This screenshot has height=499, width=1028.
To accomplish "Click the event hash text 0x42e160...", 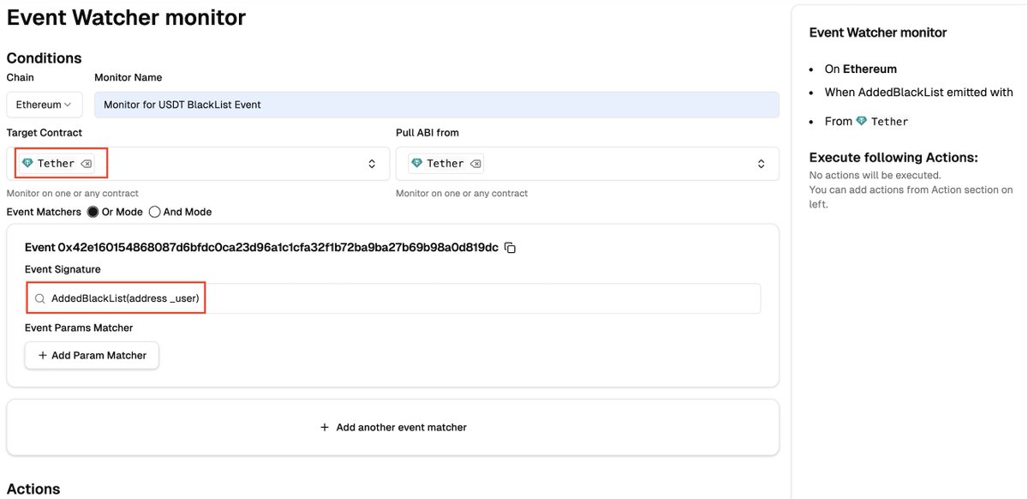I will coord(261,248).
